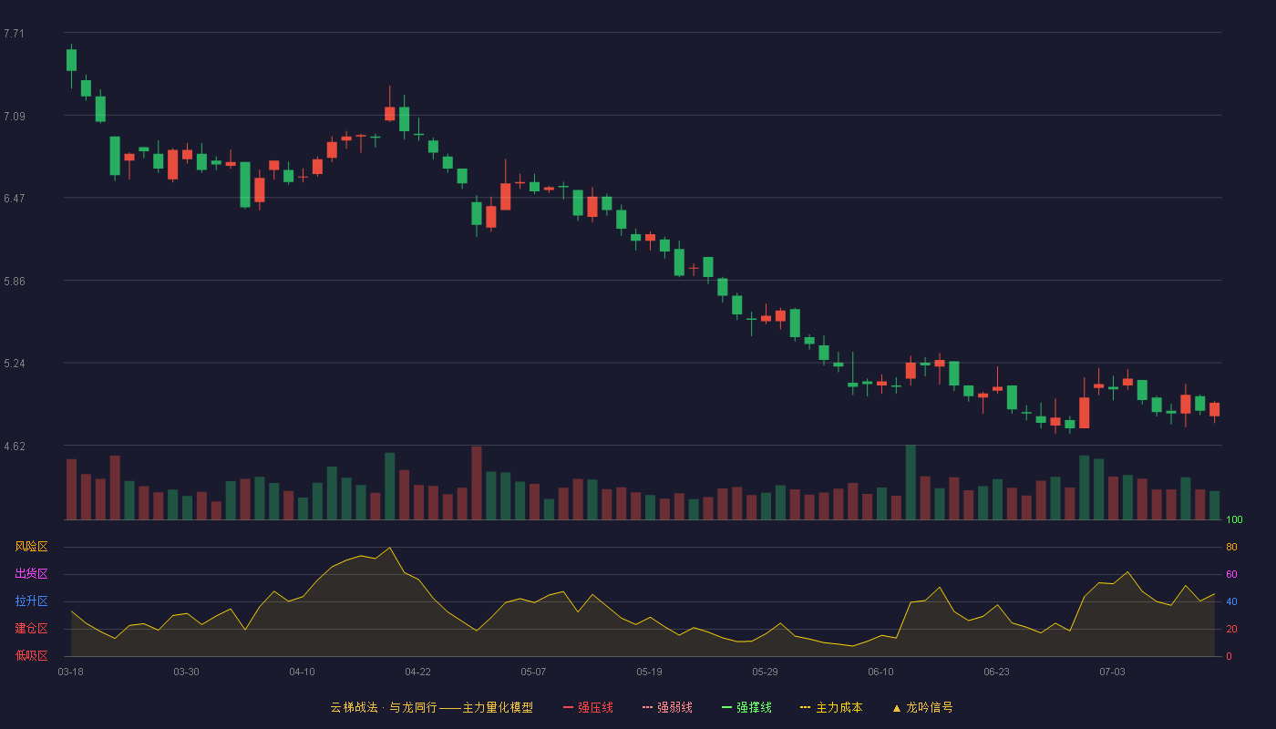Toggle the 强撑线 legend item
The height and width of the screenshot is (729, 1276).
click(746, 707)
